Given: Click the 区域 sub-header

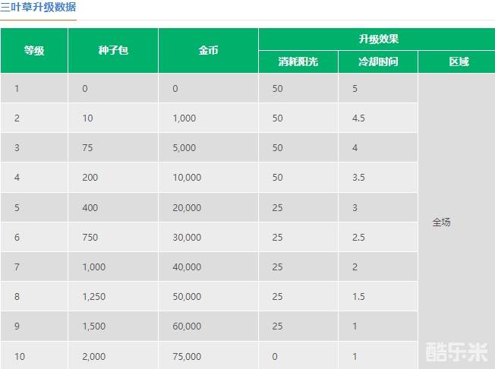Looking at the screenshot, I should pos(458,61).
